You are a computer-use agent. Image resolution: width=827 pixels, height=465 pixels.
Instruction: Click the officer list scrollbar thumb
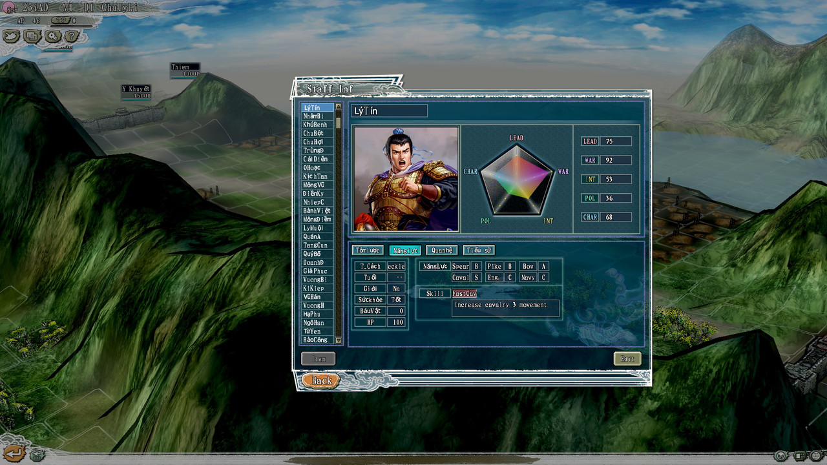click(338, 123)
